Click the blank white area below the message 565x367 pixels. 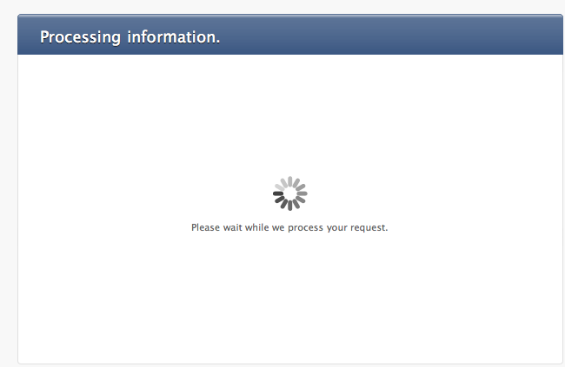(290, 298)
